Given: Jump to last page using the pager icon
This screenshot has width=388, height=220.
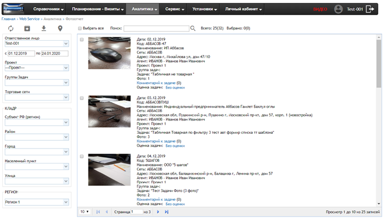Looking at the screenshot, I should coord(167,212).
